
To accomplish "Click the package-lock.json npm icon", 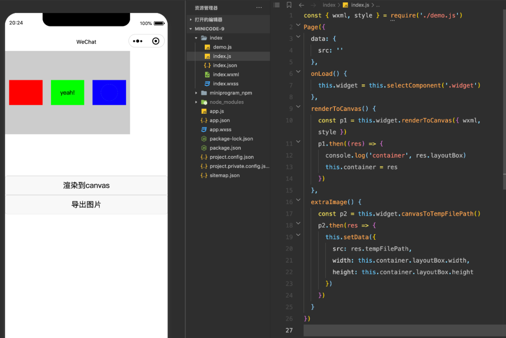I will click(204, 139).
